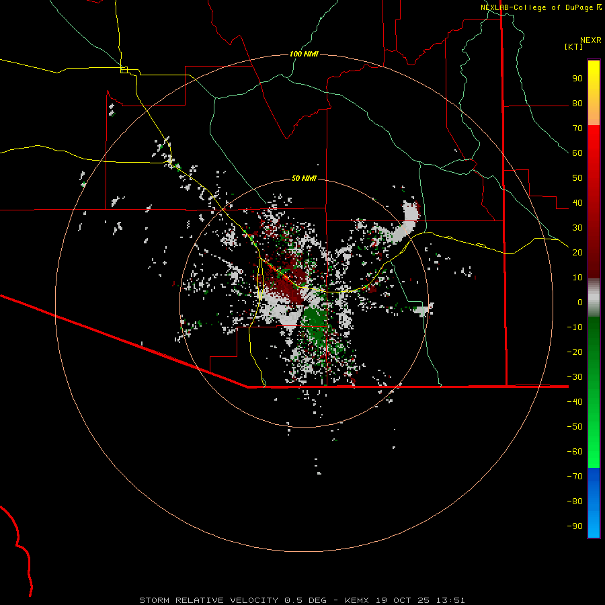
Task: Click the 60 value on the velocity scale
Action: [577, 153]
